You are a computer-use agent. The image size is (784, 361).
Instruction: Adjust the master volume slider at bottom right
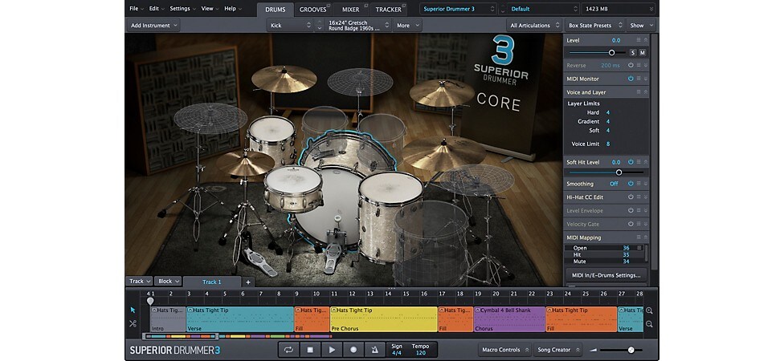[x=631, y=350]
